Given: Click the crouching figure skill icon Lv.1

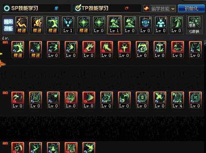Looking at the screenshot, I should [22, 25].
